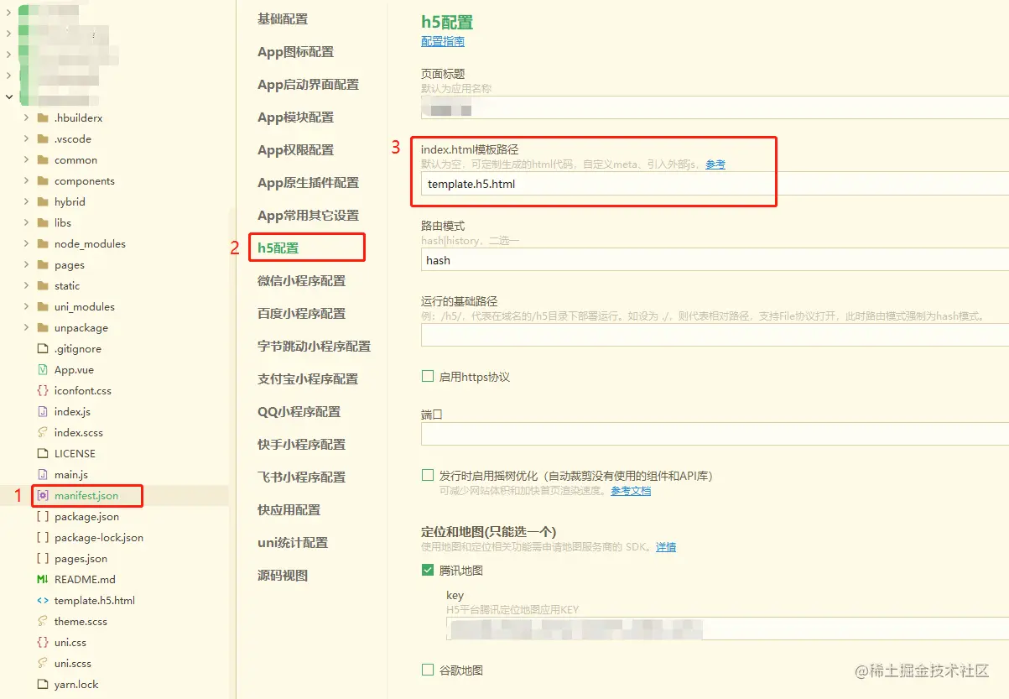The width and height of the screenshot is (1009, 699).
Task: Uncheck the 腾讯地图 checkbox
Action: tap(428, 571)
